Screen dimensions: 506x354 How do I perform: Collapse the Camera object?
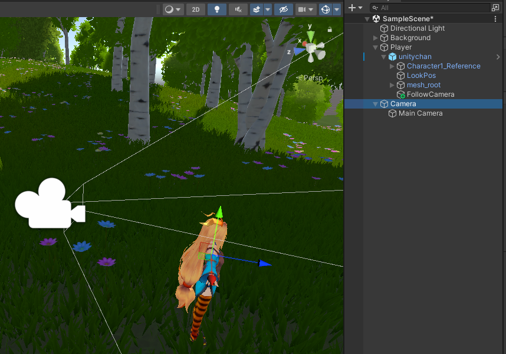(375, 104)
